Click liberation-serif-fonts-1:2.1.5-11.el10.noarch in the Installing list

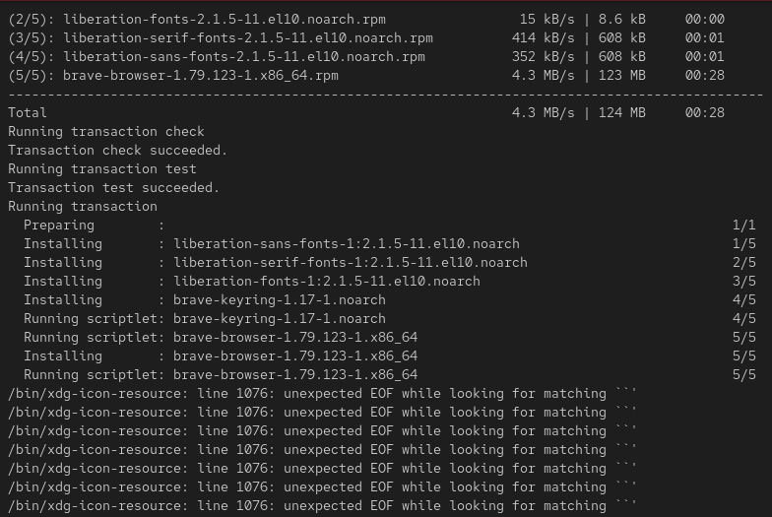click(350, 262)
